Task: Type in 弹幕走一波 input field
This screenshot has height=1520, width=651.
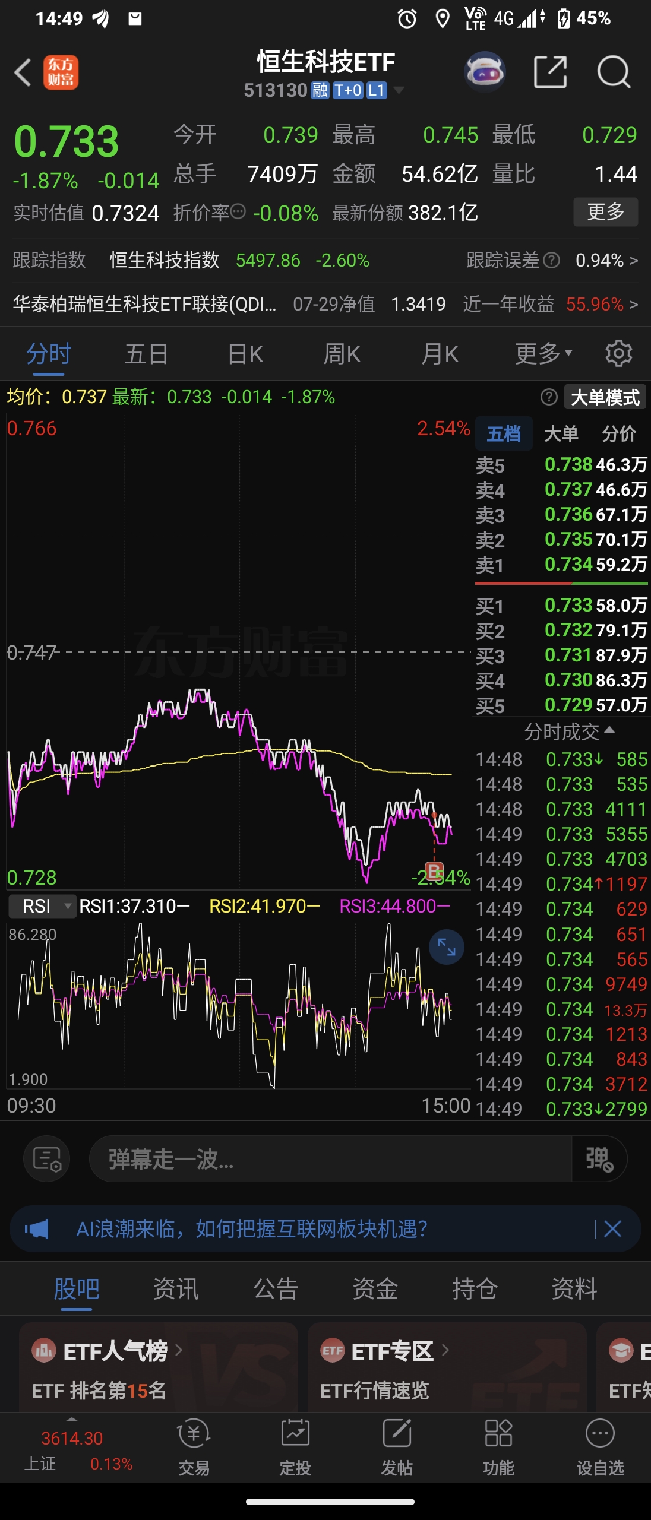Action: click(330, 1159)
